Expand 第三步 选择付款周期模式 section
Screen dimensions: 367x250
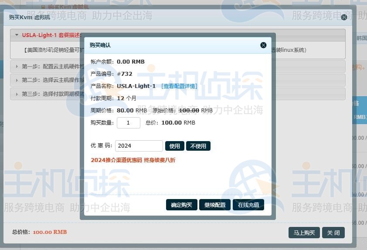[48, 94]
